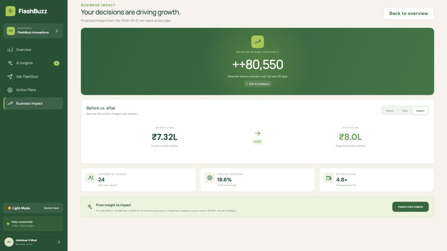Click the ₹8.0L projected monthly revenue value
The height and width of the screenshot is (251, 447).
350,137
